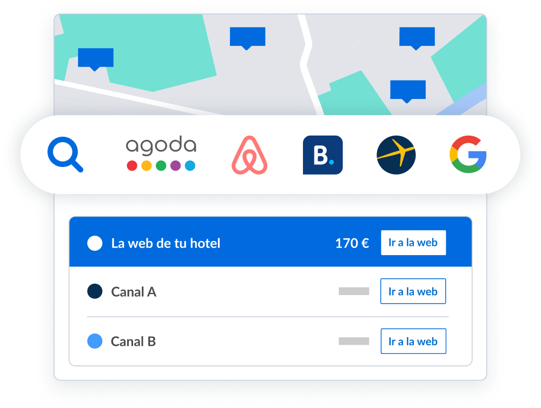Click the gray price placeholder for Canal B
Image resolution: width=541 pixels, height=408 pixels.
354,341
